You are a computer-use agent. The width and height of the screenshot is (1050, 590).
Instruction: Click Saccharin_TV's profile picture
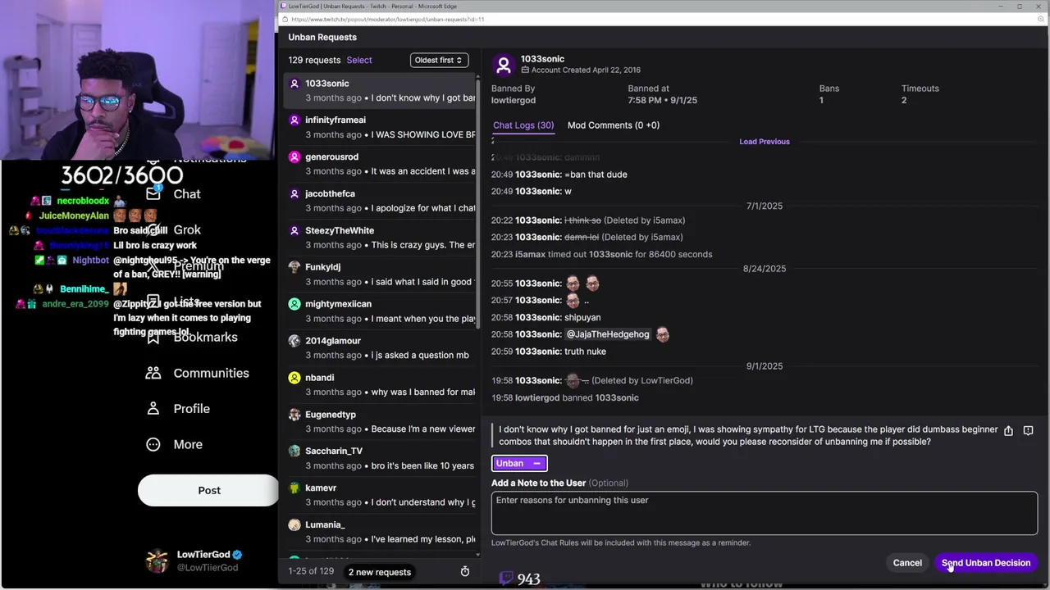pos(294,451)
